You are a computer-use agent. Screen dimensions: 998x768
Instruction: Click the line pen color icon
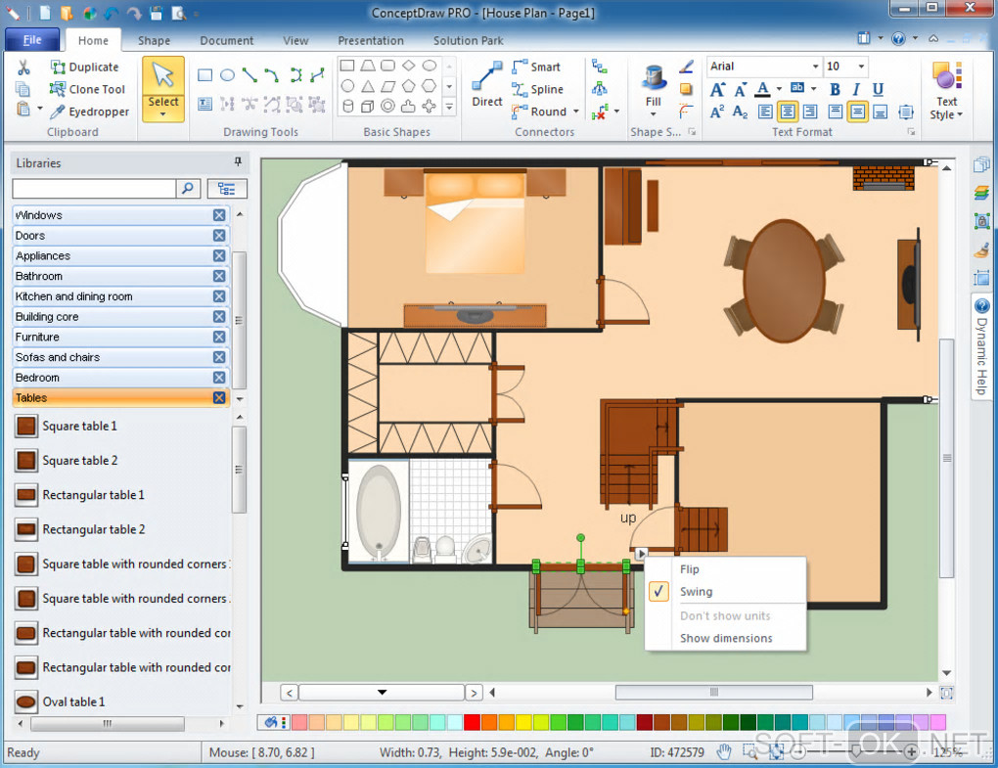coord(686,67)
